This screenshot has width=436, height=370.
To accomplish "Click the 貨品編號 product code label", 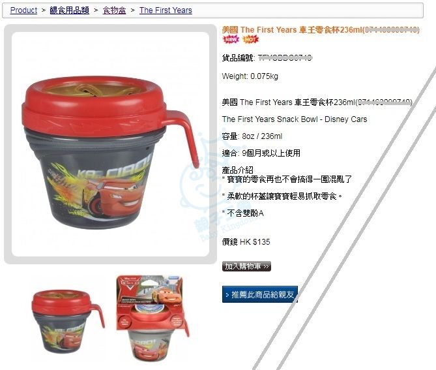I will [x=238, y=58].
